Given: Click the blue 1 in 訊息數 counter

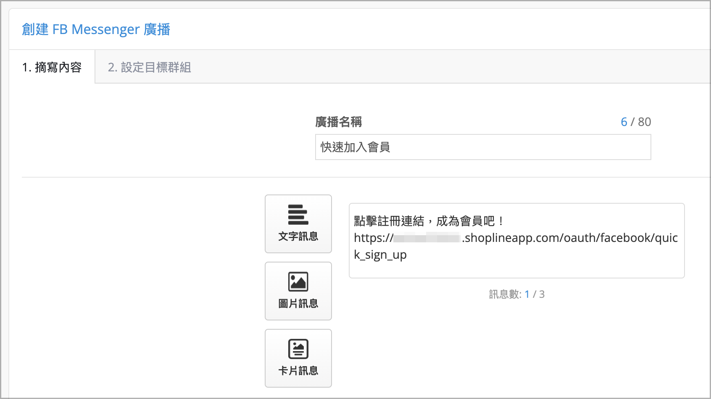Looking at the screenshot, I should click(x=527, y=294).
